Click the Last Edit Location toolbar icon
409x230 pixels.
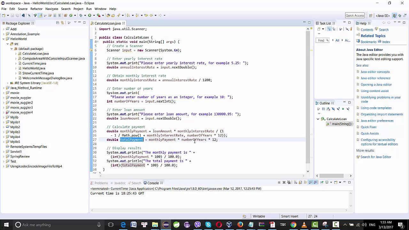[x=146, y=15]
